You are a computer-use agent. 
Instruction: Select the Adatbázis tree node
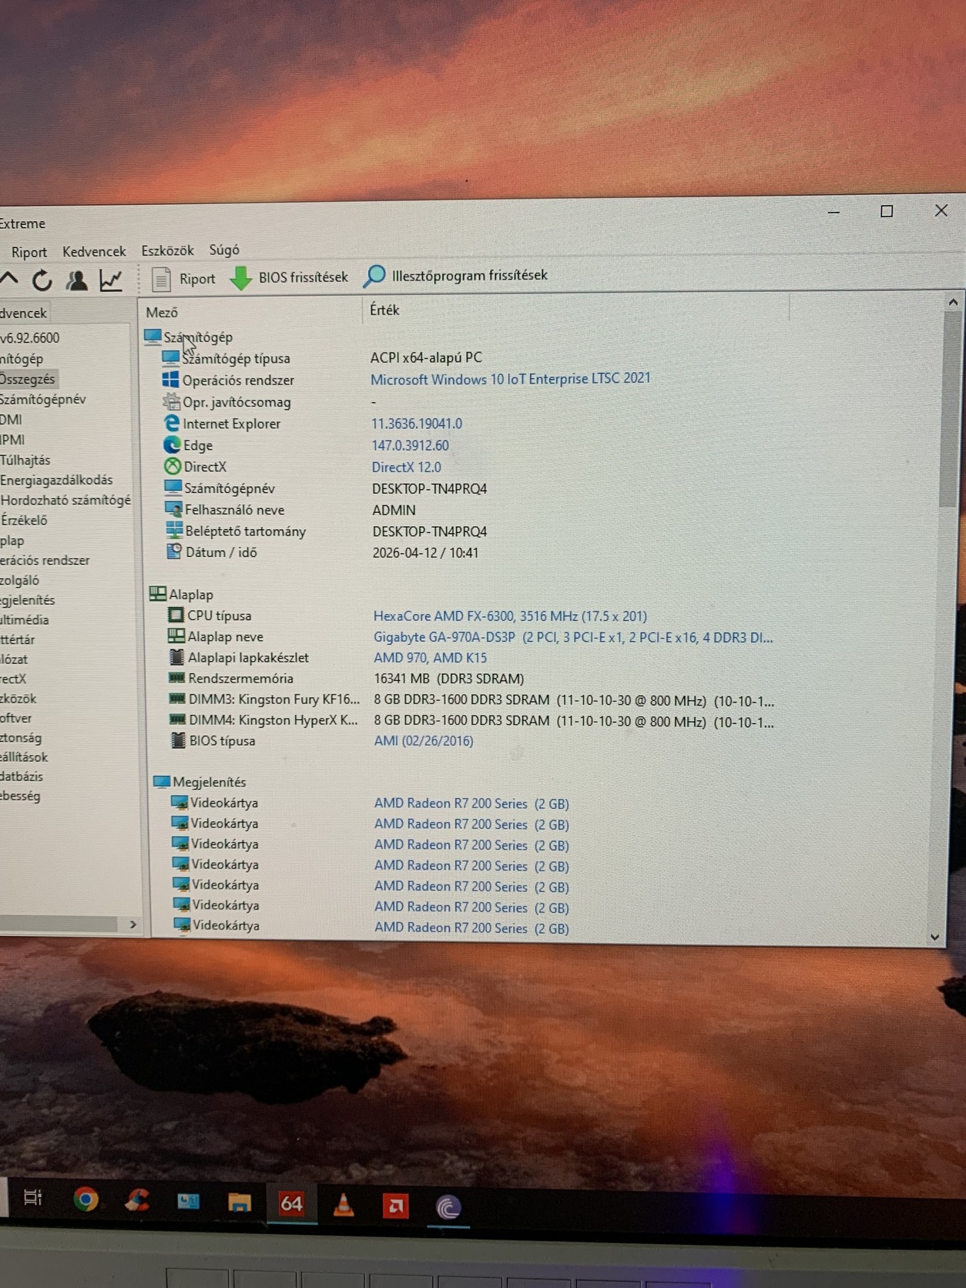point(22,776)
